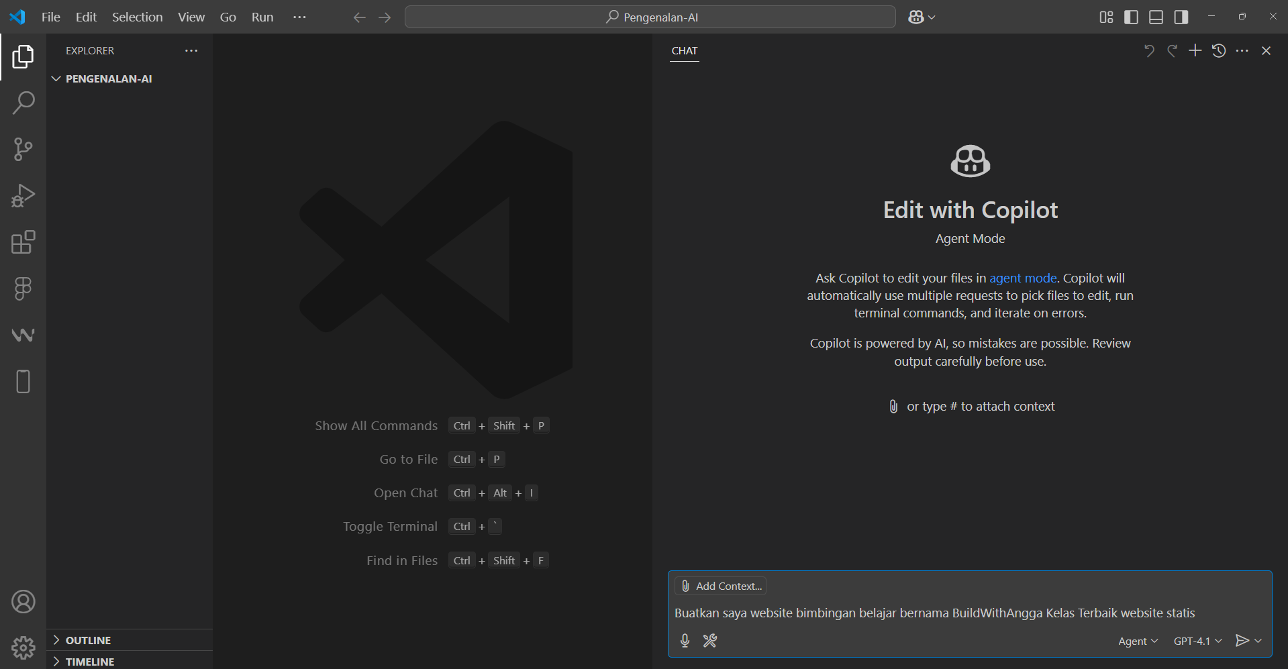This screenshot has width=1288, height=669.
Task: Open the W-shaped extension icon in activity bar
Action: [x=23, y=335]
